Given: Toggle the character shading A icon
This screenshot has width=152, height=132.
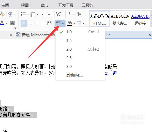Looking at the screenshot, I should 12,23.
